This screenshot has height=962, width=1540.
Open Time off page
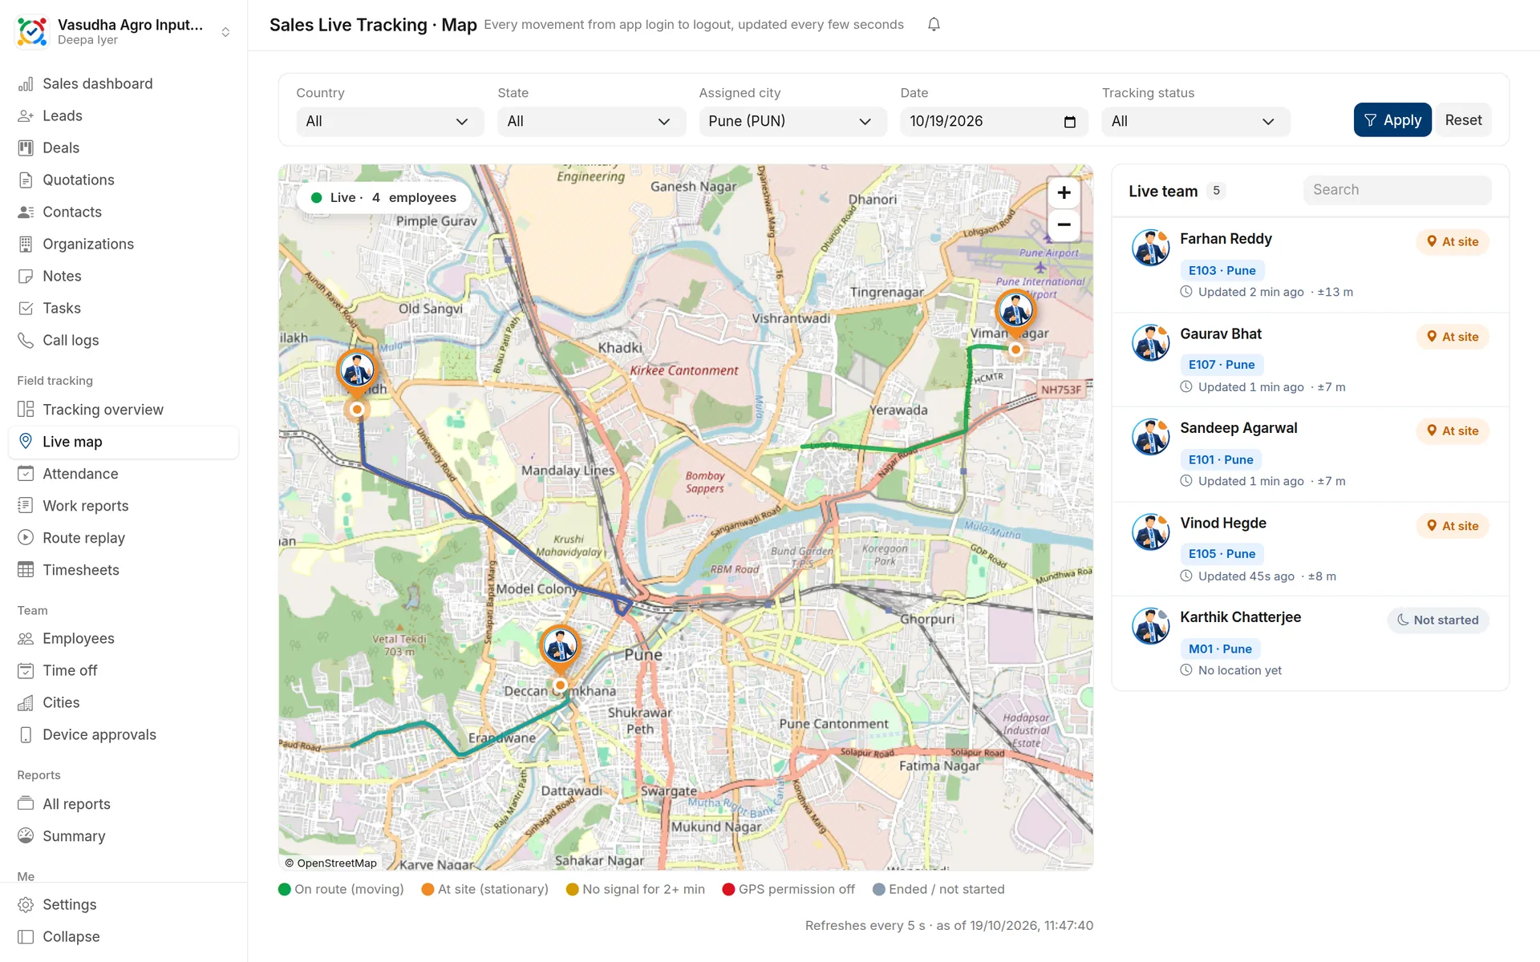[124, 671]
